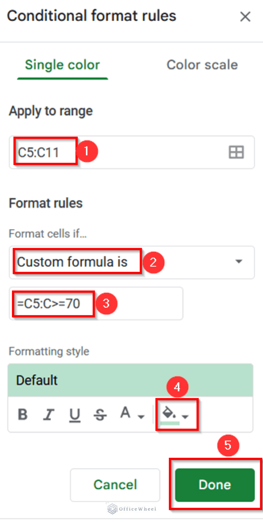Click the text color A icon

[126, 413]
